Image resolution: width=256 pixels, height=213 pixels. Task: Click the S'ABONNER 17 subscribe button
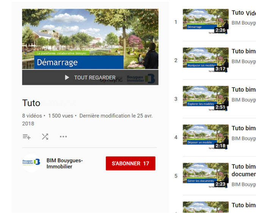point(130,163)
